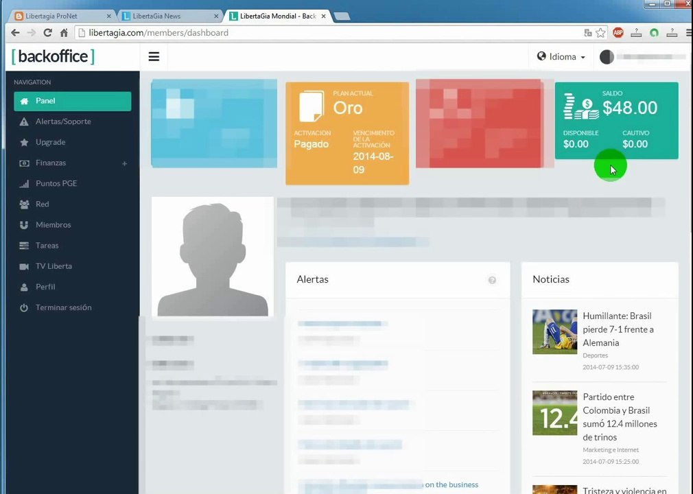Click the coins icon on Saldo card

pyautogui.click(x=581, y=106)
